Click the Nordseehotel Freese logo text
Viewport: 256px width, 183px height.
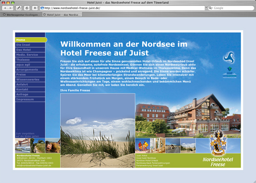[218, 162]
